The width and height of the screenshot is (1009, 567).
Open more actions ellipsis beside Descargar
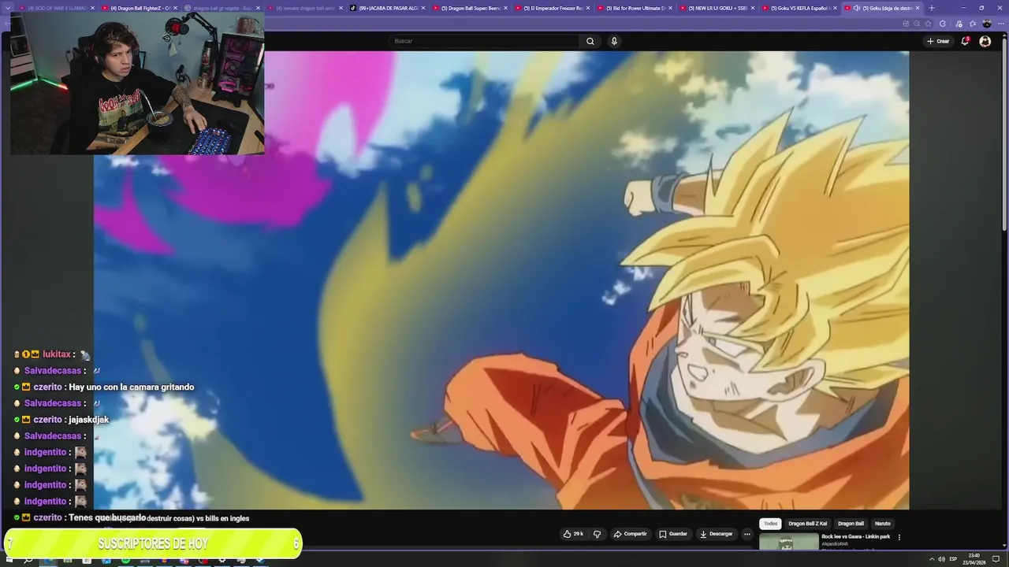click(747, 534)
